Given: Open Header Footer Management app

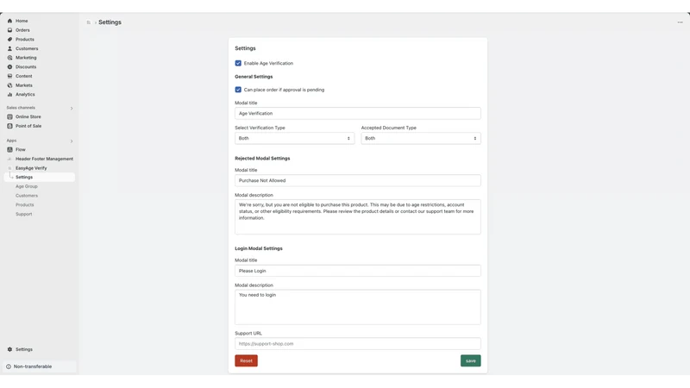Looking at the screenshot, I should pyautogui.click(x=45, y=159).
